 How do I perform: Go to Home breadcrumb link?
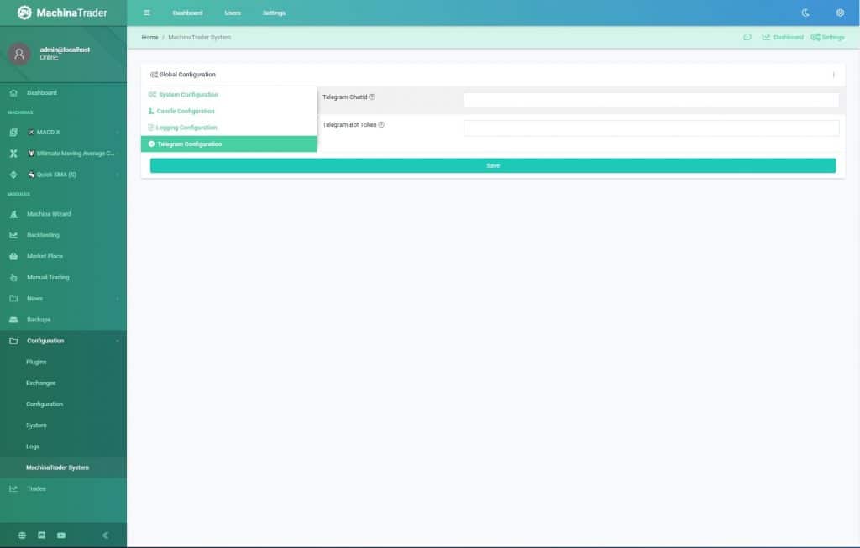[x=149, y=37]
